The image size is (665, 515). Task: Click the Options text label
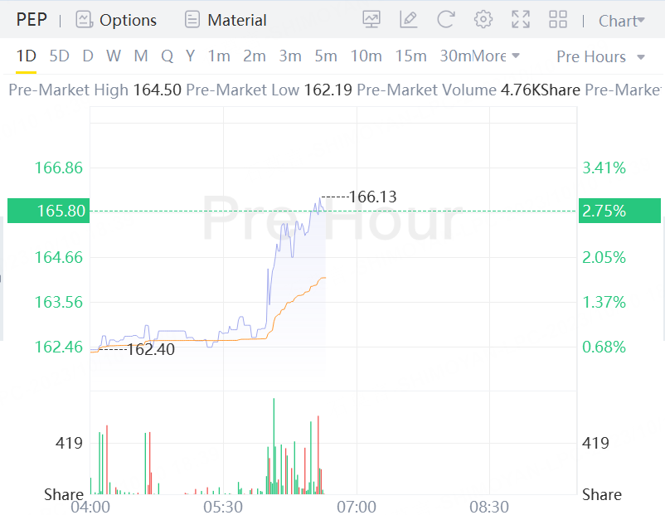[x=128, y=21]
